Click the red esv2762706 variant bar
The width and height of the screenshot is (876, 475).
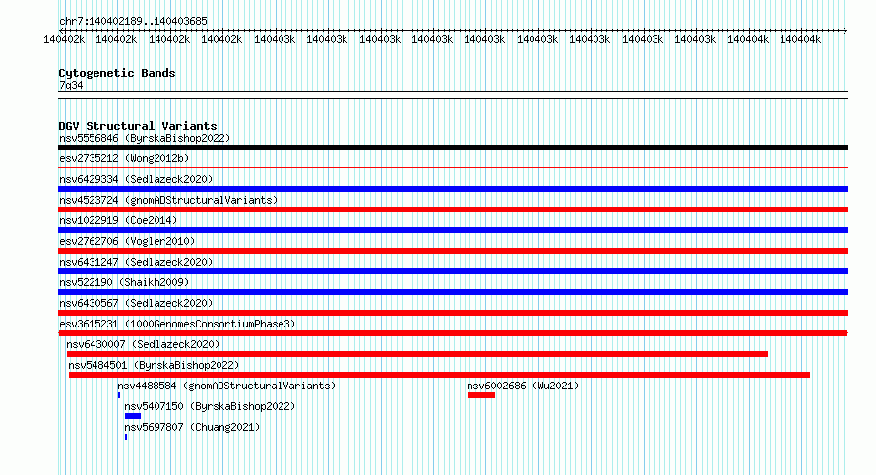coord(453,251)
